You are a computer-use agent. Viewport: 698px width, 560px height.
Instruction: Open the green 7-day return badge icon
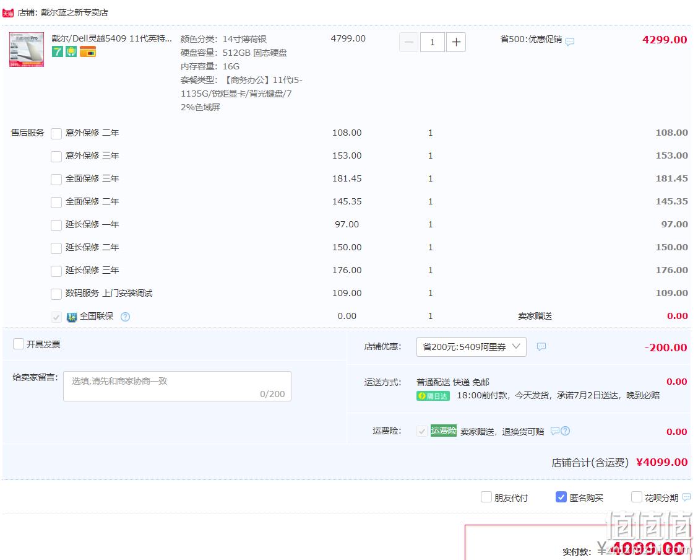pos(58,51)
